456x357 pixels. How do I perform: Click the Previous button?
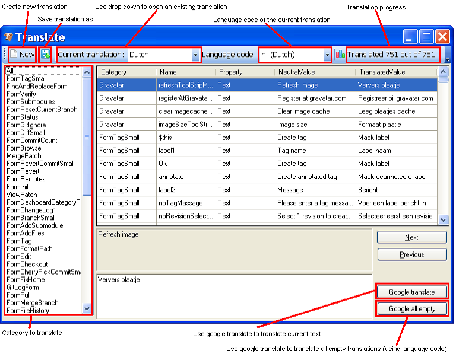tap(412, 254)
